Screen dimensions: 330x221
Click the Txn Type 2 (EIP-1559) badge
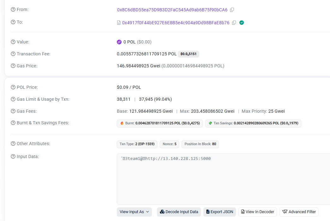pos(137,144)
